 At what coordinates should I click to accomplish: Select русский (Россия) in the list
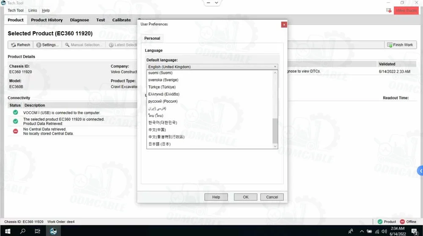(163, 102)
